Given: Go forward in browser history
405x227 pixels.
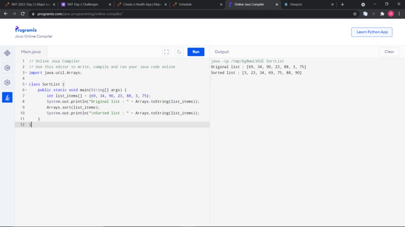Looking at the screenshot, I should (x=14, y=14).
